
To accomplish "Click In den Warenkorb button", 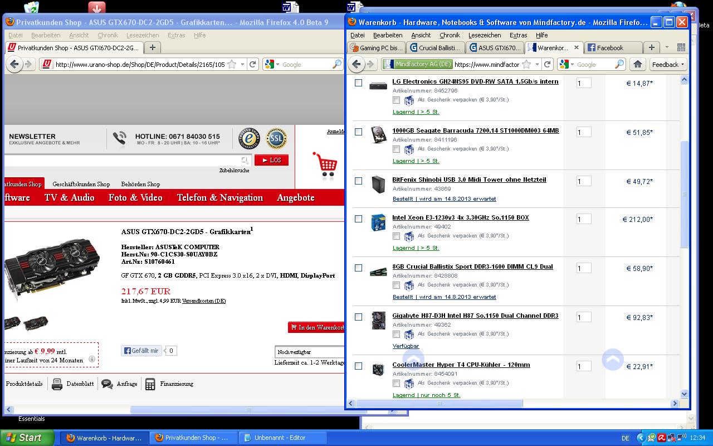I will point(316,327).
